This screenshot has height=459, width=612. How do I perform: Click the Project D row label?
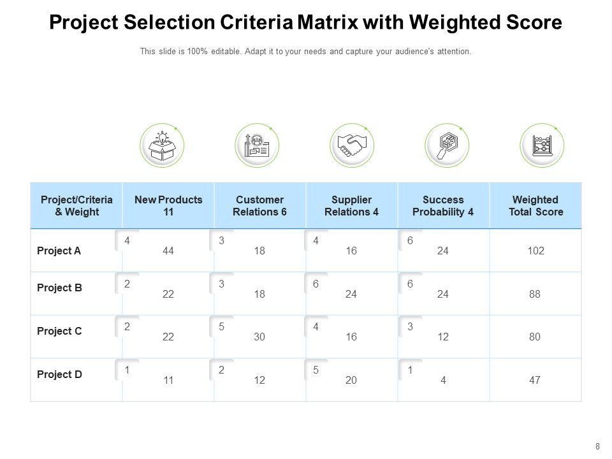(x=59, y=374)
